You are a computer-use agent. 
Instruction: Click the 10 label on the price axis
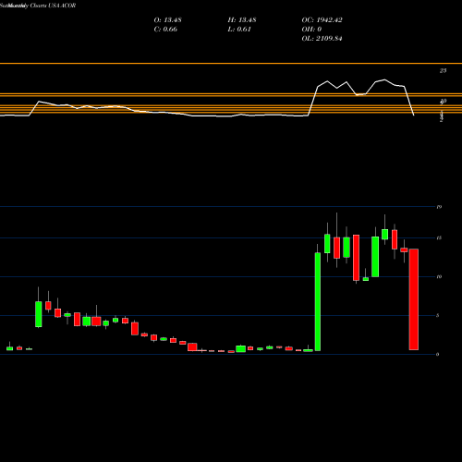click(x=439, y=276)
